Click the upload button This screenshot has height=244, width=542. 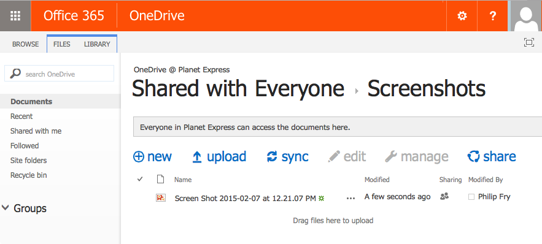click(219, 157)
